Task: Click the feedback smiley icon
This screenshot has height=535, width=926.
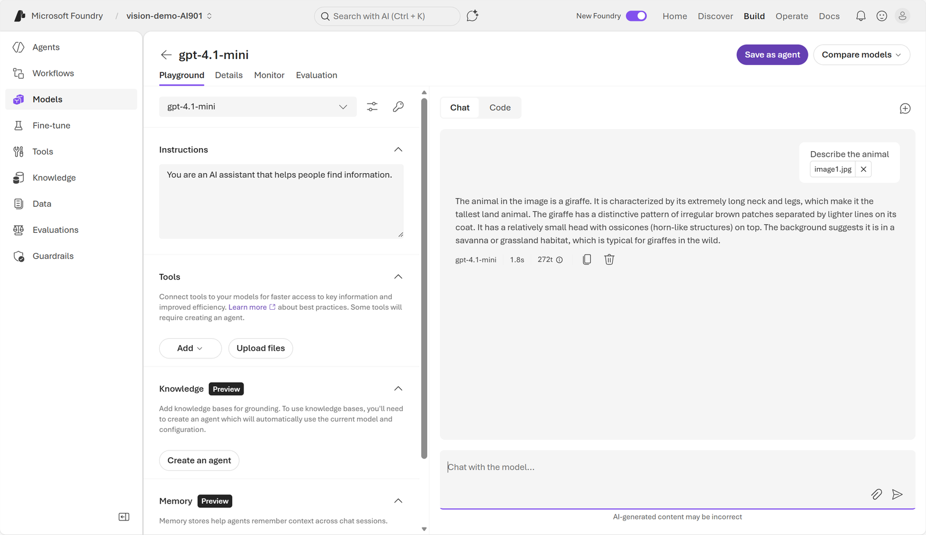Action: point(881,16)
